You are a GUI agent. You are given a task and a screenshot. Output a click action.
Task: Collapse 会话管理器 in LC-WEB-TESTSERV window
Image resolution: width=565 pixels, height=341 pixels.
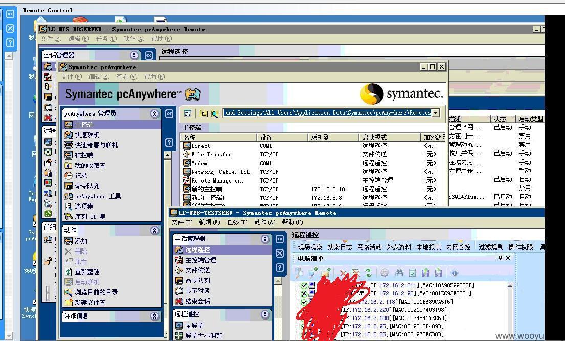click(x=265, y=239)
